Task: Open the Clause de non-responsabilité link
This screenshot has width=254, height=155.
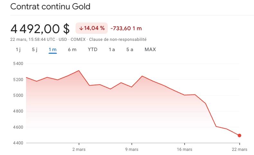Action: [118, 40]
